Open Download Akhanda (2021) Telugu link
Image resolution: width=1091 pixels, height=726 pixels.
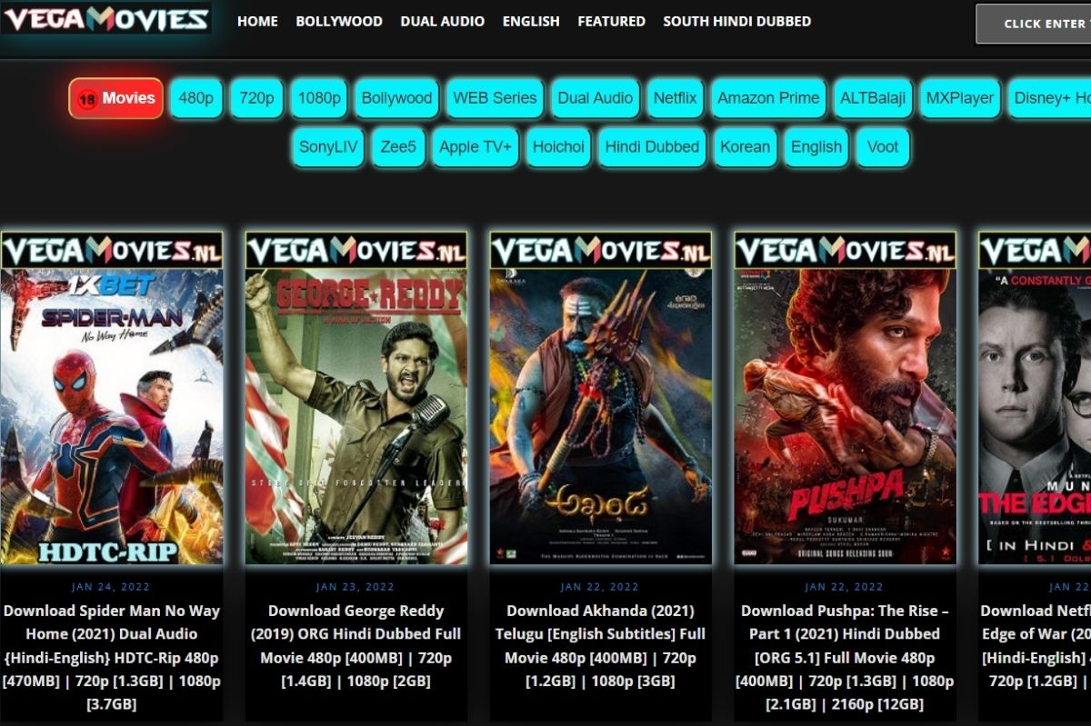click(x=601, y=646)
